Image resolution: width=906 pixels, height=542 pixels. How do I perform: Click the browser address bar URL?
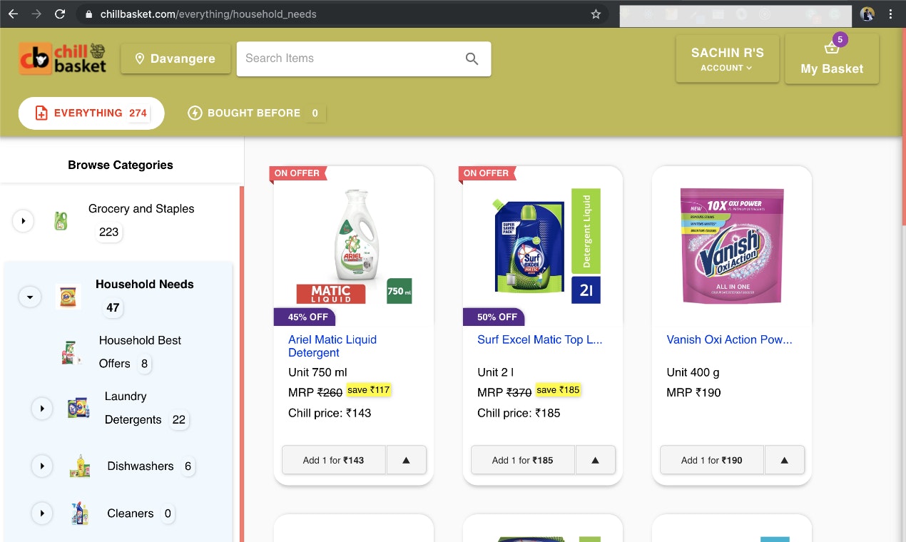[x=208, y=14]
